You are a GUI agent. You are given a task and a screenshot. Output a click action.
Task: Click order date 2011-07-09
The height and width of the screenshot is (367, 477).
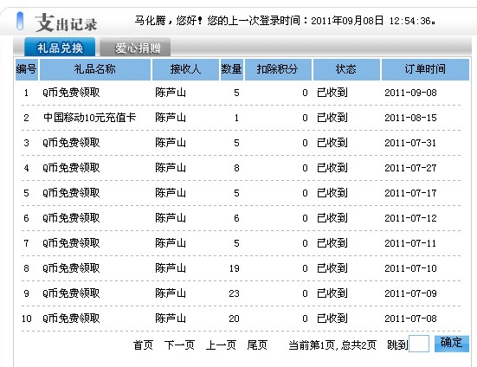point(410,293)
